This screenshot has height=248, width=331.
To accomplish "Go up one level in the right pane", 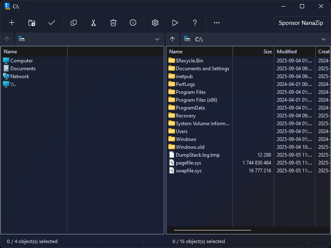I will pos(173,39).
